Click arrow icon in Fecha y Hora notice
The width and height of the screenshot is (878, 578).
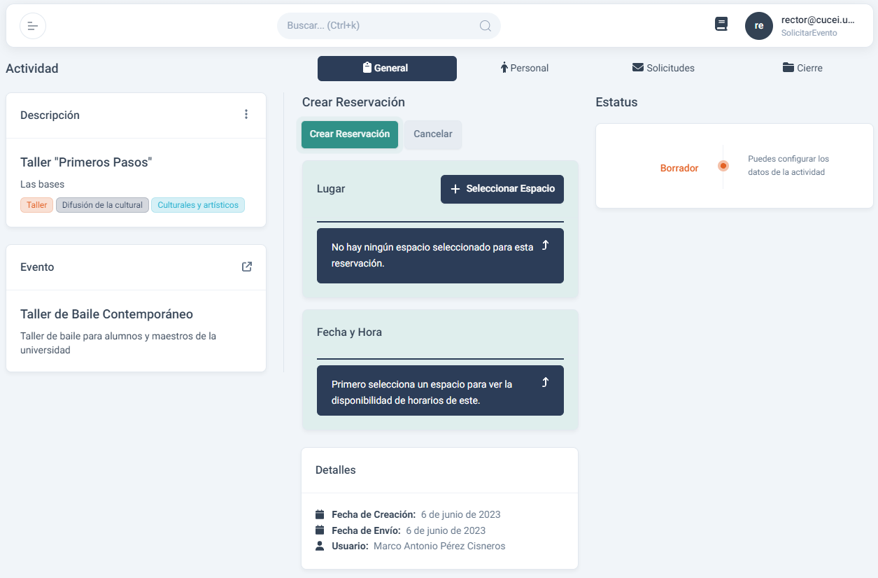pos(545,382)
